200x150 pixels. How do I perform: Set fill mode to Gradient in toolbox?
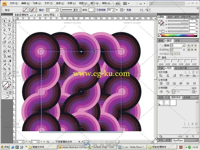pos(7,93)
